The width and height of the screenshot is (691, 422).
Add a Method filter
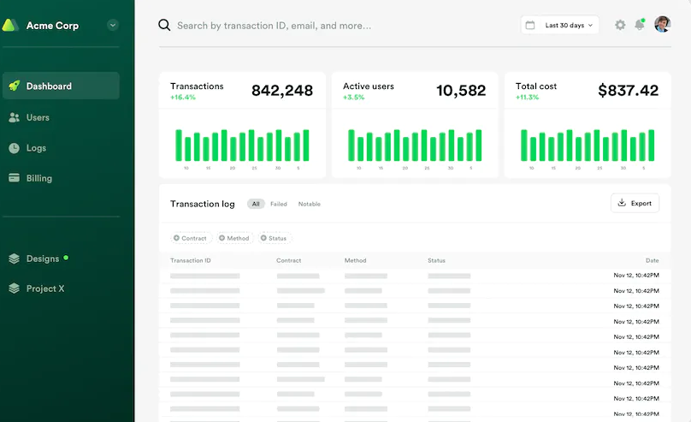click(x=235, y=238)
